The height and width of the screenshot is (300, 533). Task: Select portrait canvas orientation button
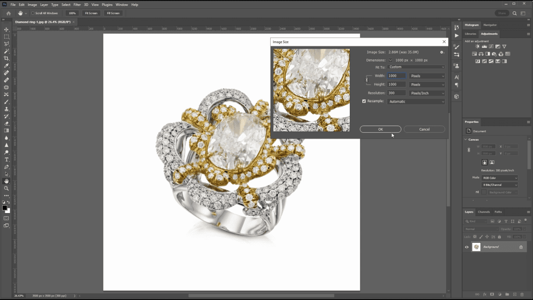tap(485, 162)
